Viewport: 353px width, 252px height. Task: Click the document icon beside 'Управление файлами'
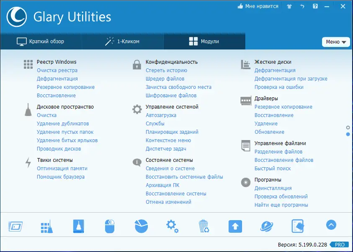pyautogui.click(x=246, y=145)
